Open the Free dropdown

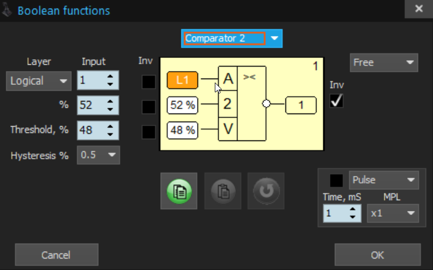384,62
